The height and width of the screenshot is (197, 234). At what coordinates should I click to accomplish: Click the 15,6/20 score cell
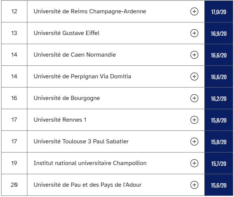click(x=219, y=185)
